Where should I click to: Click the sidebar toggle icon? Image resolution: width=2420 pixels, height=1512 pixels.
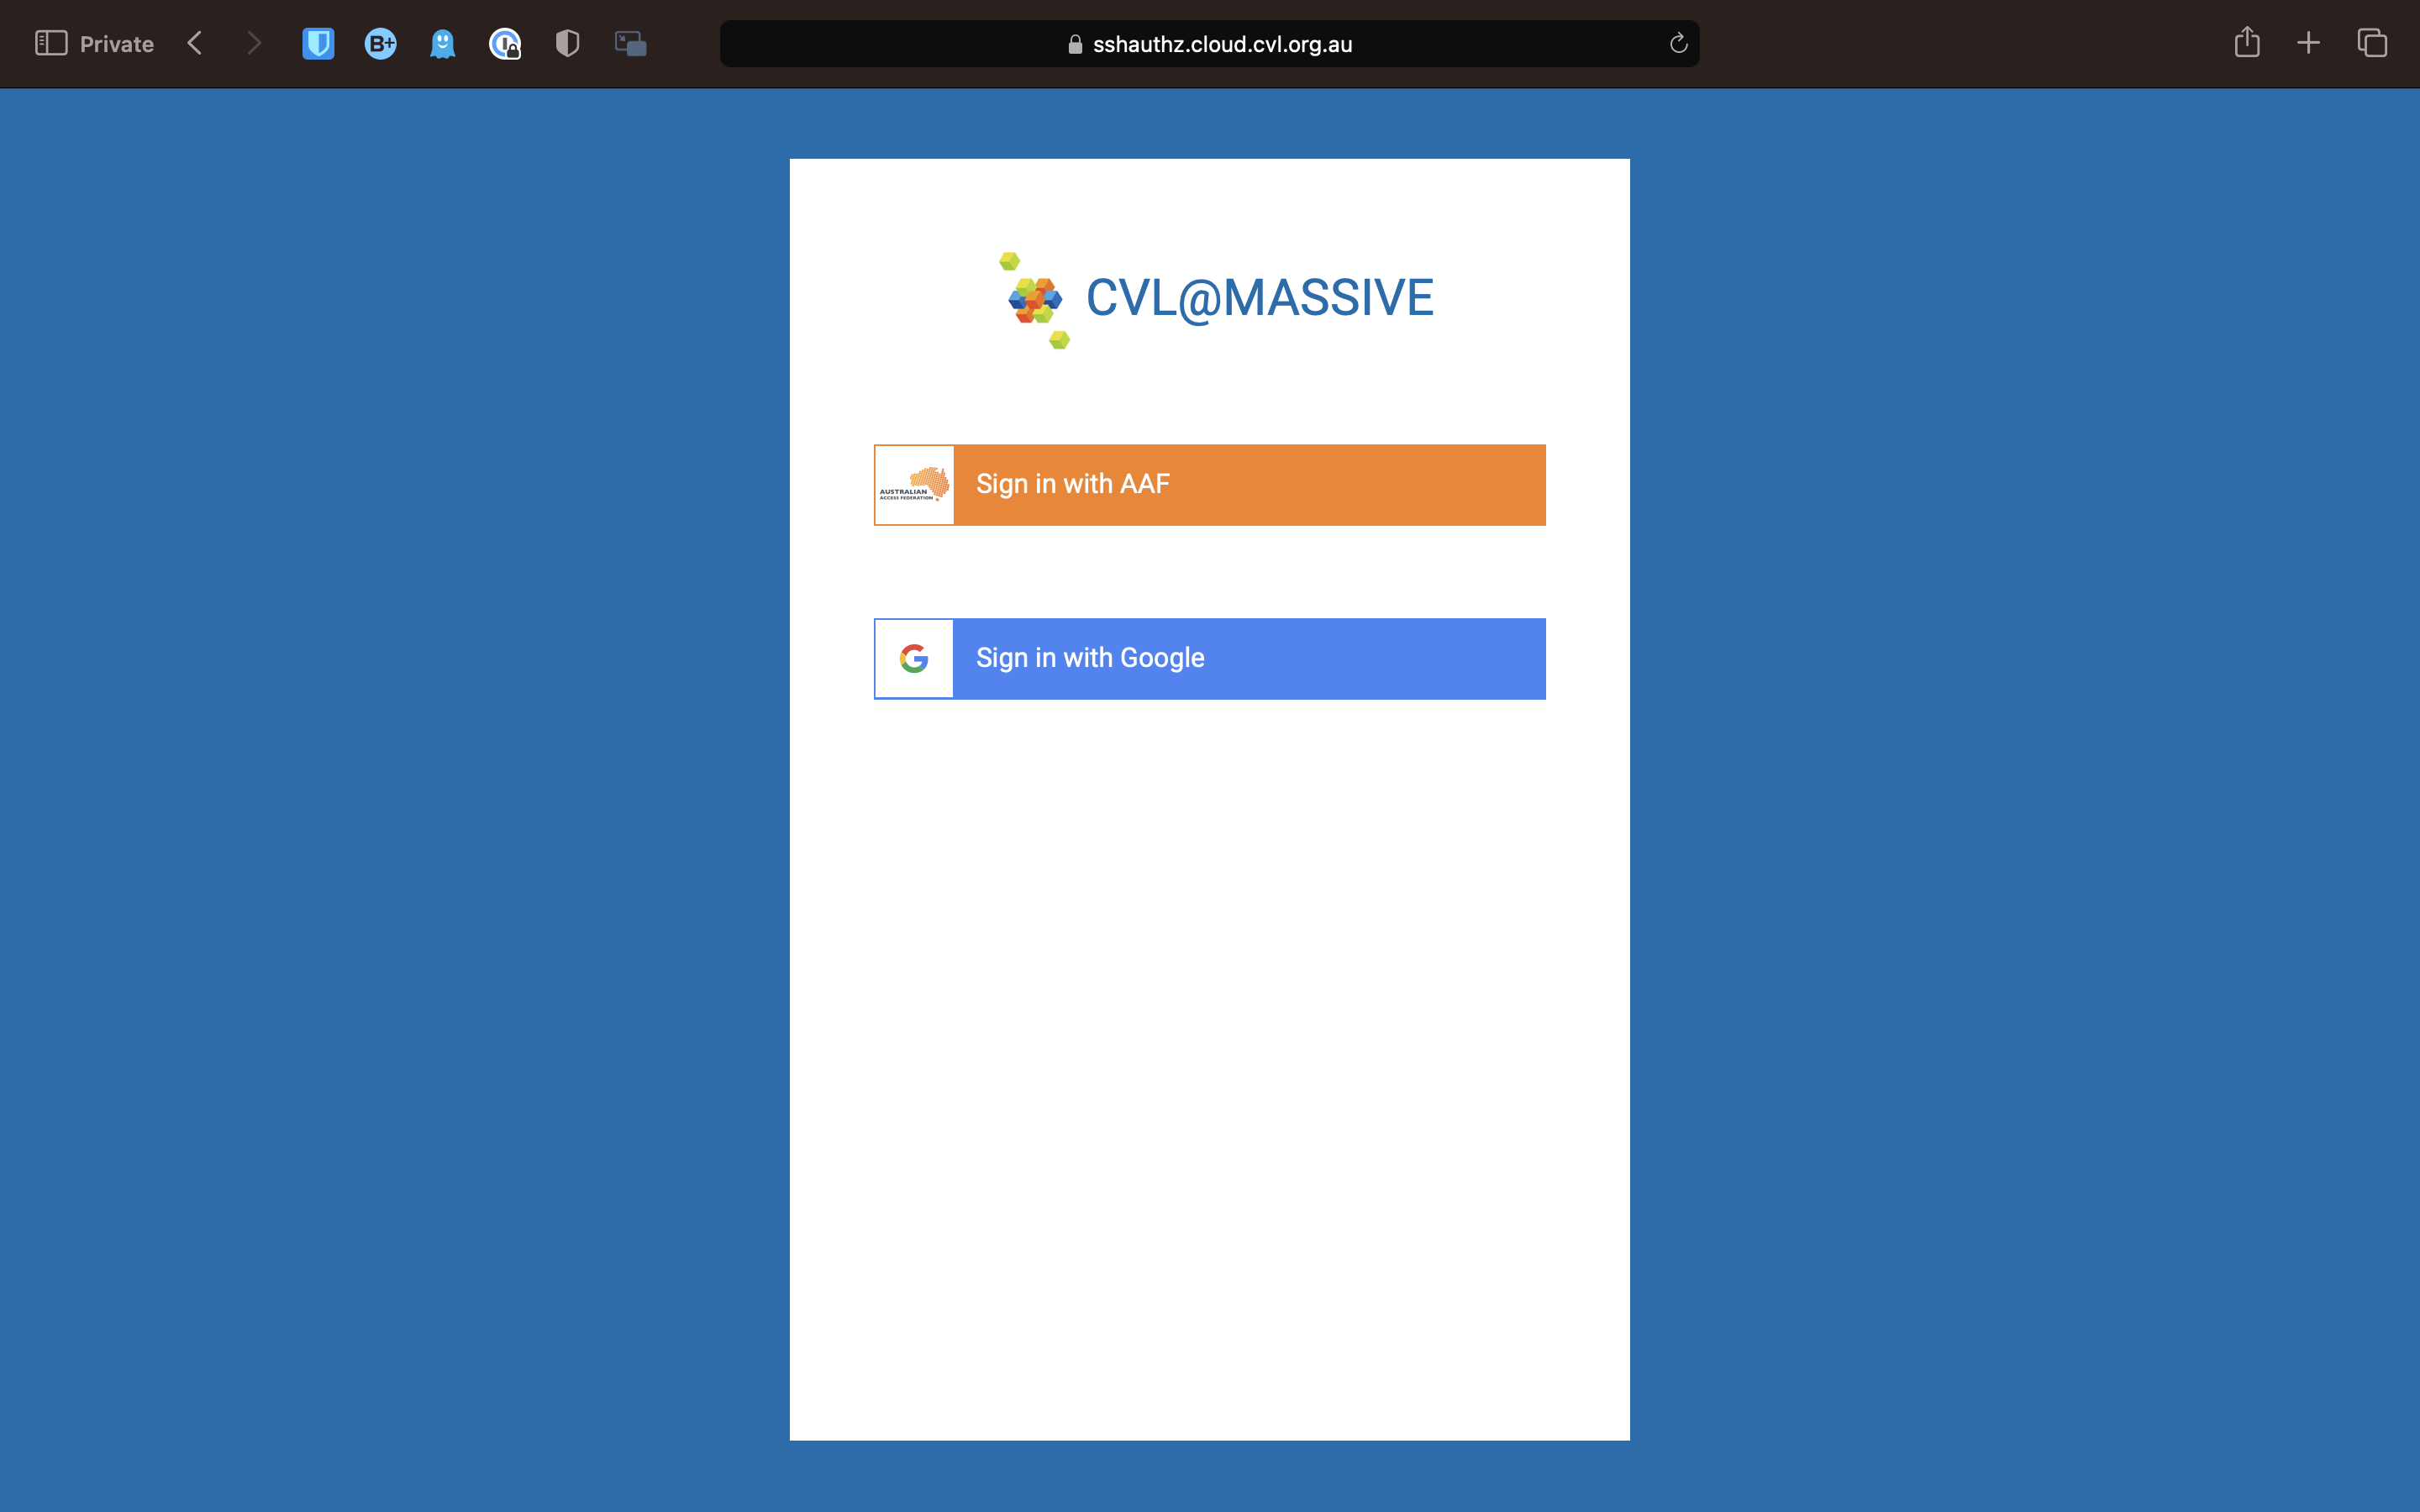click(50, 44)
